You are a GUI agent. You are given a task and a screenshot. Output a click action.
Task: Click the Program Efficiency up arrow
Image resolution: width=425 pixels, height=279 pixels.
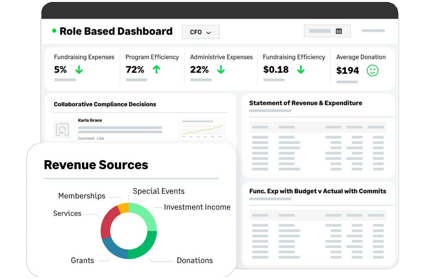(156, 70)
